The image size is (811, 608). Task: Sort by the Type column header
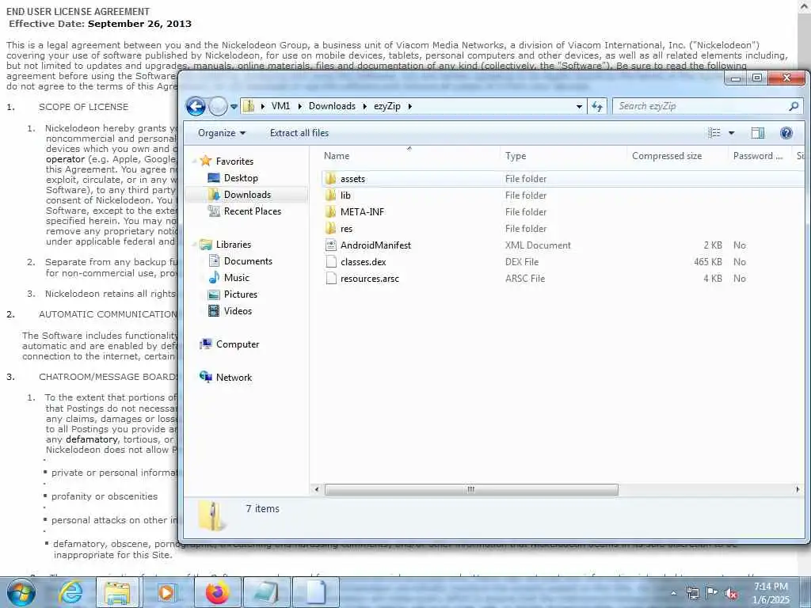pyautogui.click(x=515, y=156)
